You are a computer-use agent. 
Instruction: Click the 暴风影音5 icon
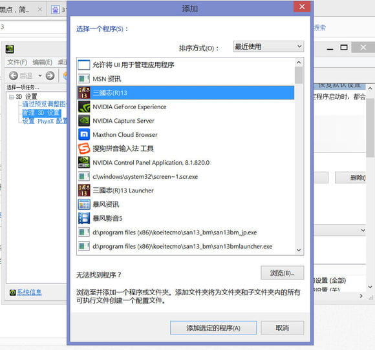tap(84, 218)
